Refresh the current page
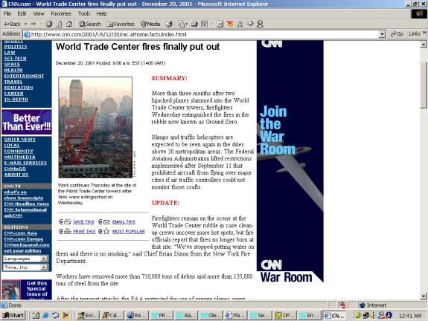 (x=59, y=24)
